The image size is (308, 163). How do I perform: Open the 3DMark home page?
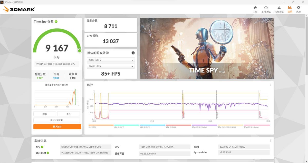255,9
